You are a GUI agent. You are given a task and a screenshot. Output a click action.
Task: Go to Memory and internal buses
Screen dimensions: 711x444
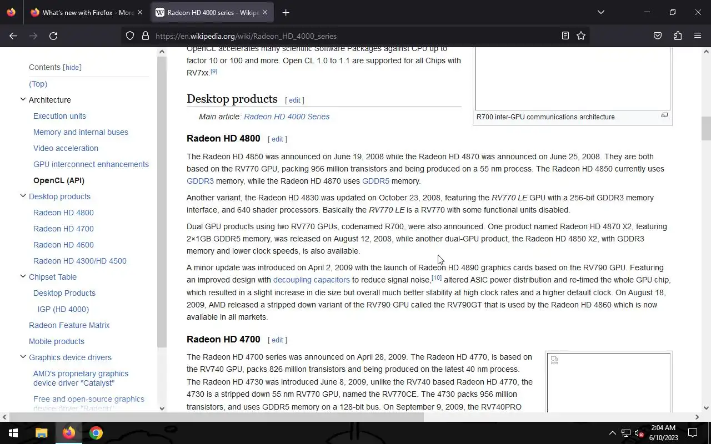81,132
